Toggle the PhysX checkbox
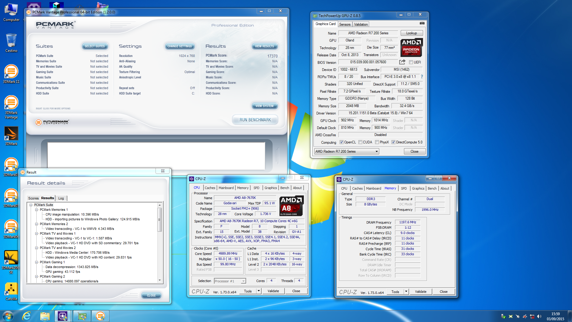The width and height of the screenshot is (572, 322). pyautogui.click(x=377, y=142)
